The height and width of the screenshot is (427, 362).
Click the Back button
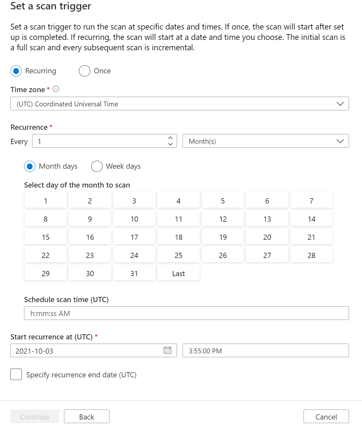[86, 417]
